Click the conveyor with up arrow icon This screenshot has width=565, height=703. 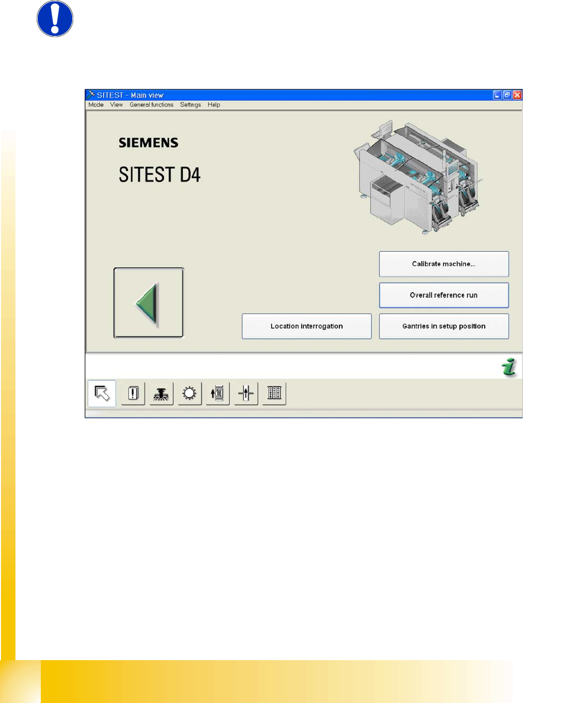pos(218,393)
